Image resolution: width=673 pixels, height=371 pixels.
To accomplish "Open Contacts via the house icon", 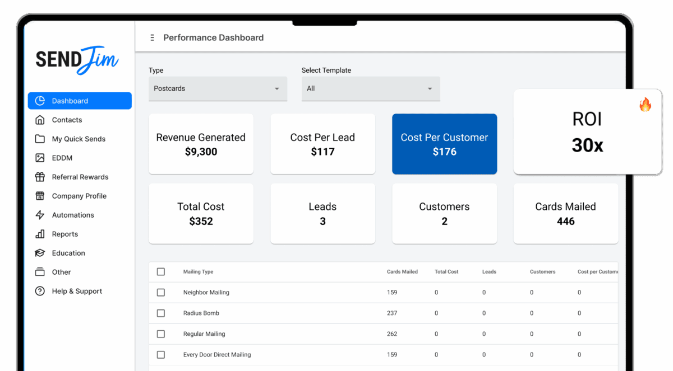I will tap(40, 120).
